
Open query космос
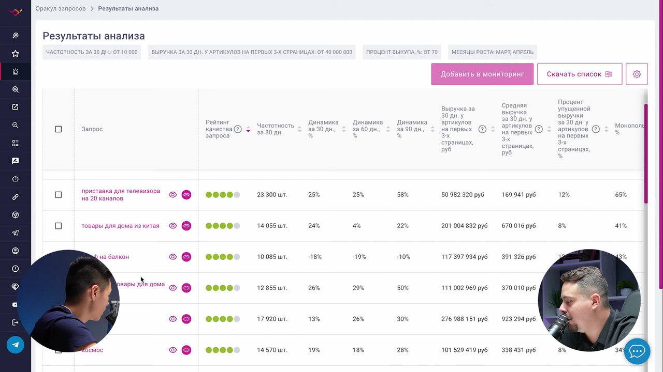click(92, 350)
